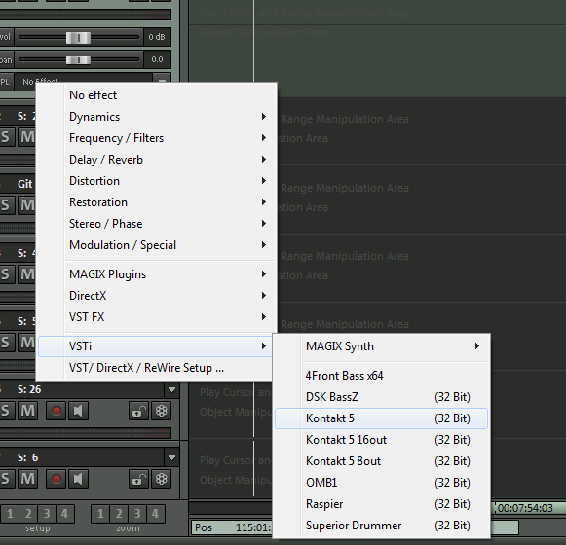Click the 00:07:54:03 time display
566x545 pixels.
(525, 508)
